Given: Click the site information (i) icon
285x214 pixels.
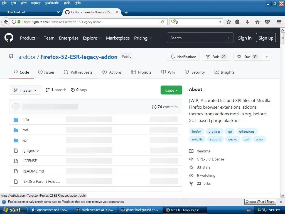Looking at the screenshot, I should pyautogui.click(x=14, y=22).
